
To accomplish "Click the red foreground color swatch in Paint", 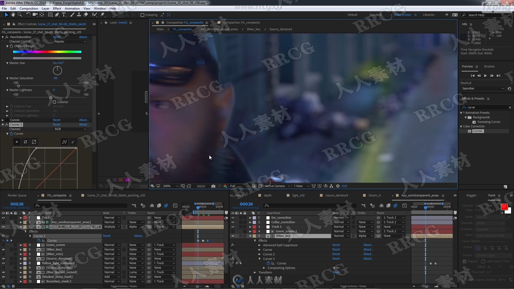I will click(x=504, y=207).
